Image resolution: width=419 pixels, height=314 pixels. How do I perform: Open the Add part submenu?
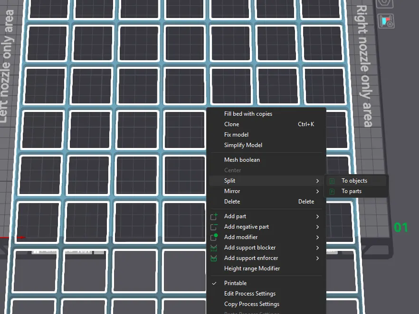coord(266,216)
